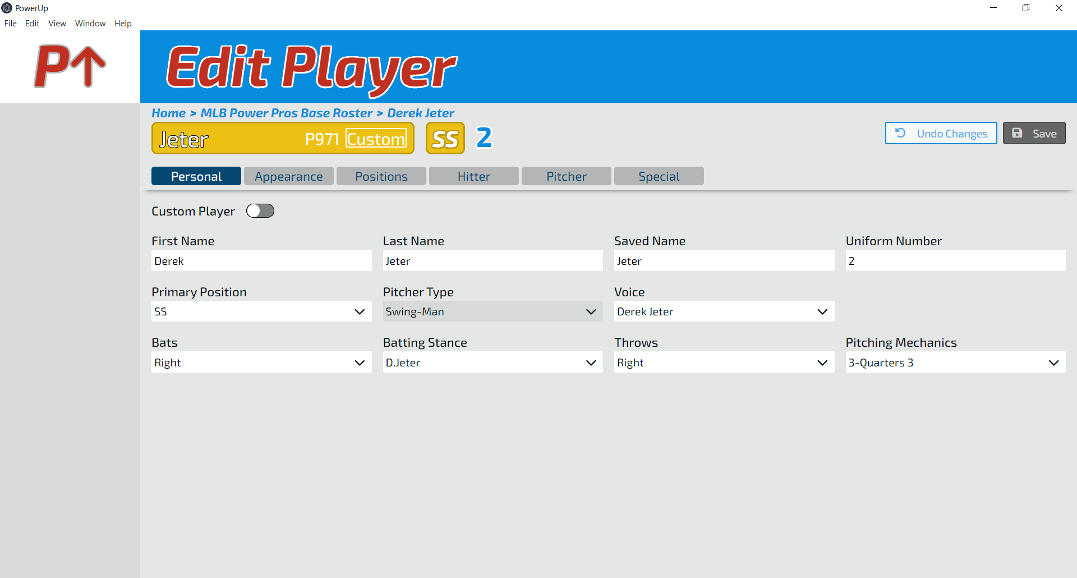
Task: Click the Uniform Number input field
Action: (x=955, y=261)
